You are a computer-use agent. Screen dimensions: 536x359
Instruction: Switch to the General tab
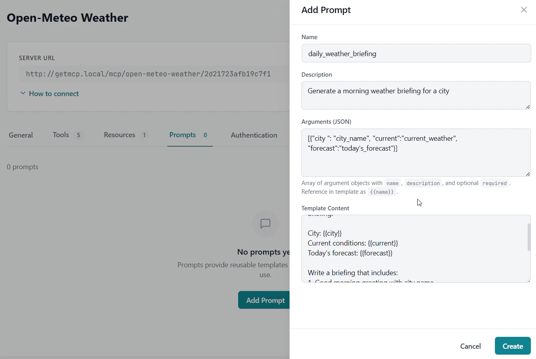pos(21,135)
